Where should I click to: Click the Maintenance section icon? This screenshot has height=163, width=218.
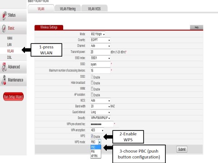click(x=4, y=80)
